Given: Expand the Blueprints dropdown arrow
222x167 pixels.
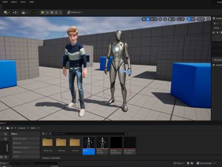Looking at the screenshot, I should click(18, 13).
